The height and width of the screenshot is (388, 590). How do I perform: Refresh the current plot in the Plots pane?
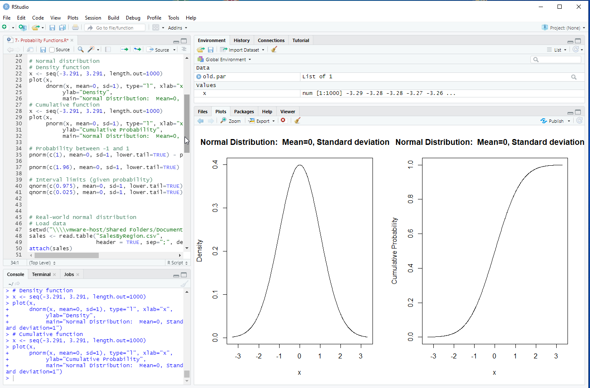point(579,121)
